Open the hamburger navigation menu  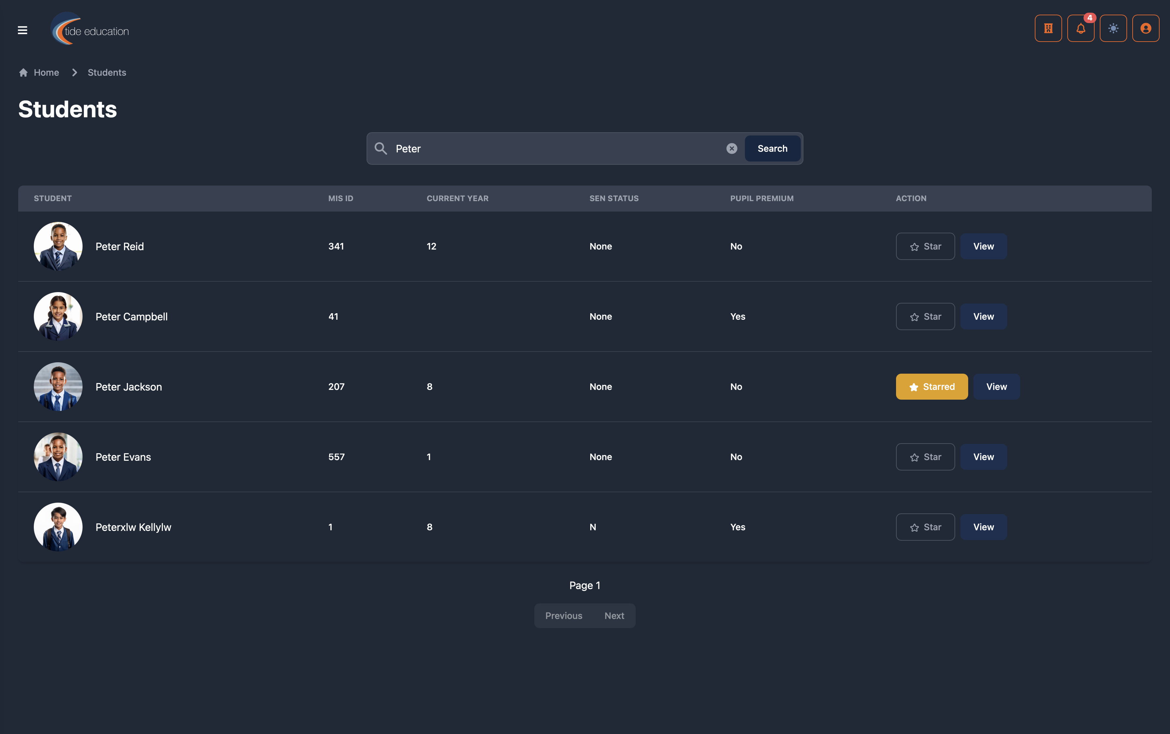click(22, 30)
